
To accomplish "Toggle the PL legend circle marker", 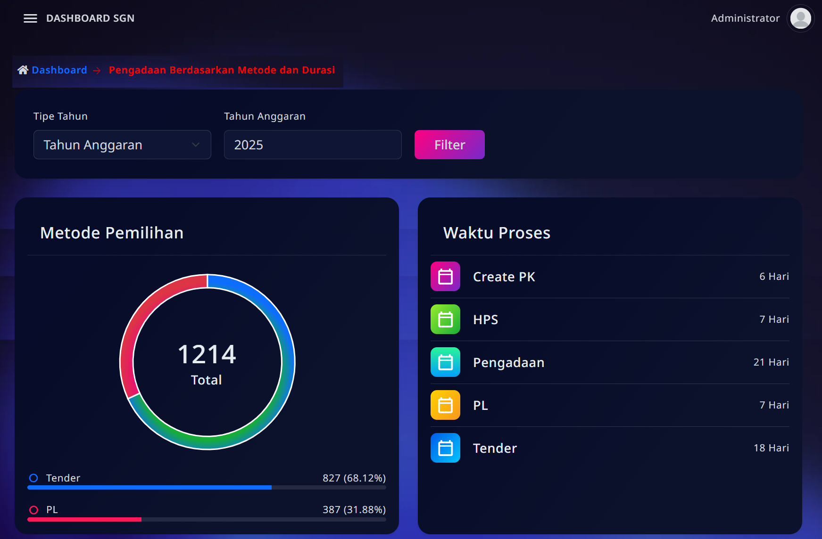I will pos(33,510).
